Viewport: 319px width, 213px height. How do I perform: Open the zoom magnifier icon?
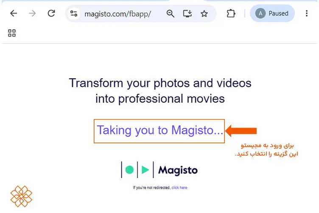click(x=170, y=14)
